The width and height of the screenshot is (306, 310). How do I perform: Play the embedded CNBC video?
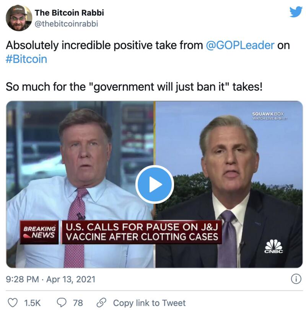tap(155, 184)
